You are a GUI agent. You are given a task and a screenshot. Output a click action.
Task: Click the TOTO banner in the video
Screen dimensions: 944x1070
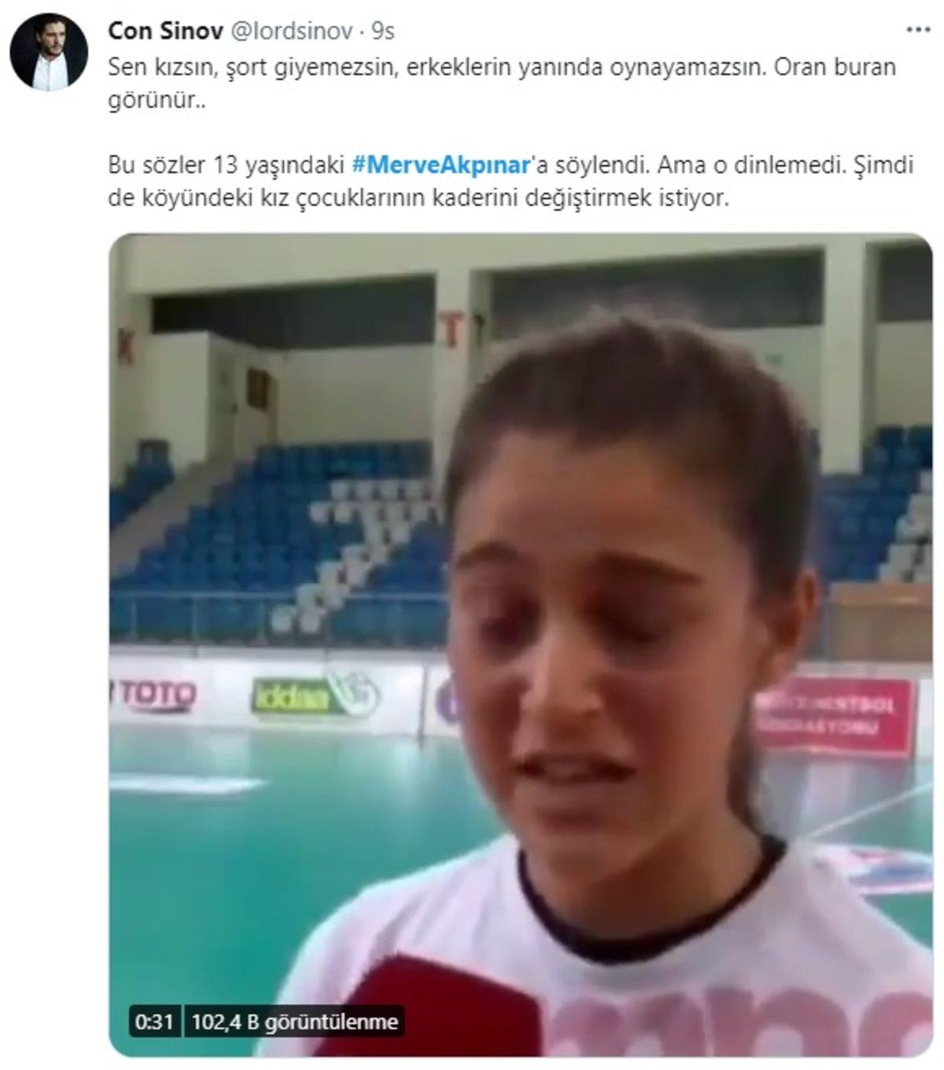tap(155, 695)
